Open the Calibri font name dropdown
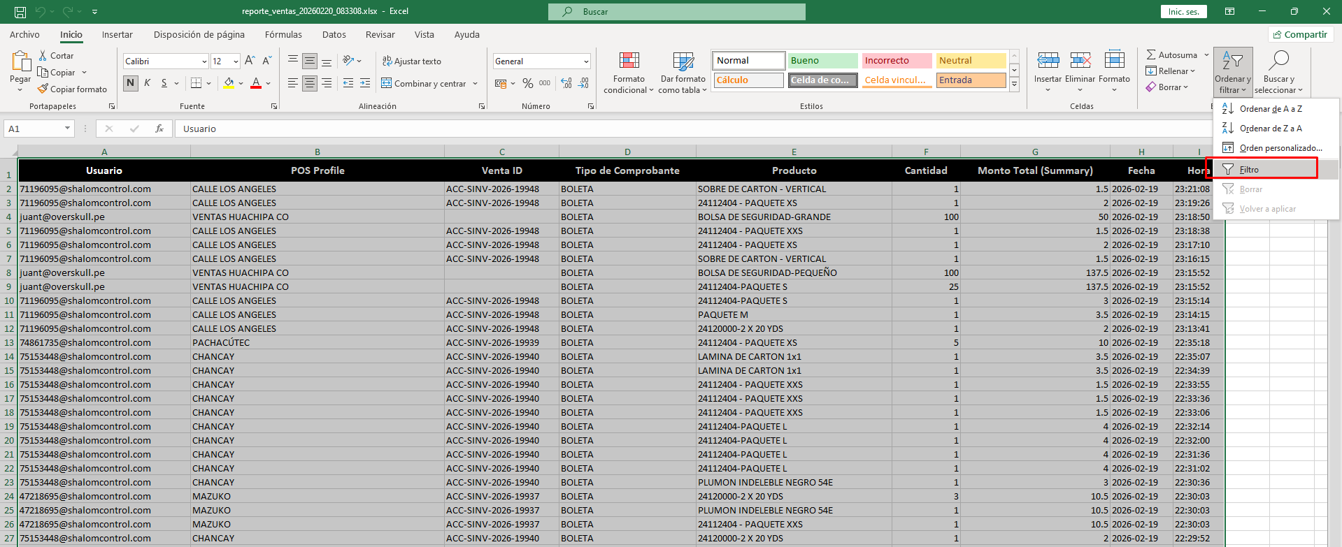 click(x=204, y=61)
